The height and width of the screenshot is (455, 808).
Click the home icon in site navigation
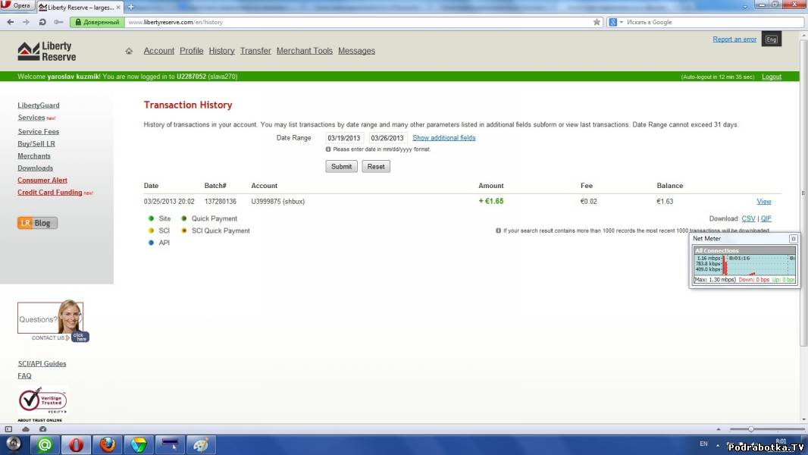click(129, 52)
